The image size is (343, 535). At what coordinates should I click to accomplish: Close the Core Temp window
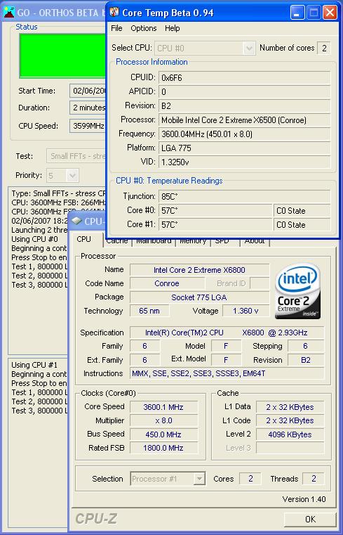pos(330,13)
